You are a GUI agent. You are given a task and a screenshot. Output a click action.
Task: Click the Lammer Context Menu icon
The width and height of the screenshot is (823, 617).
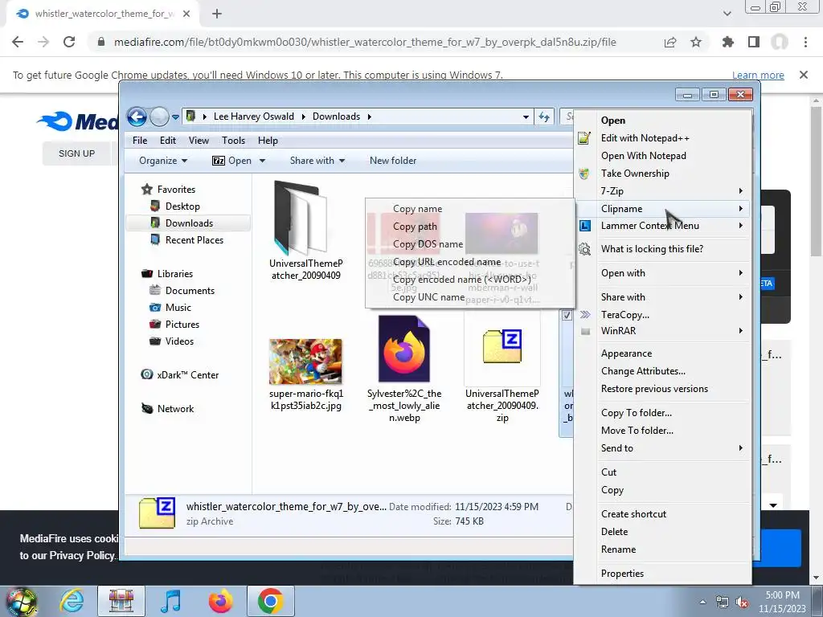coord(585,226)
